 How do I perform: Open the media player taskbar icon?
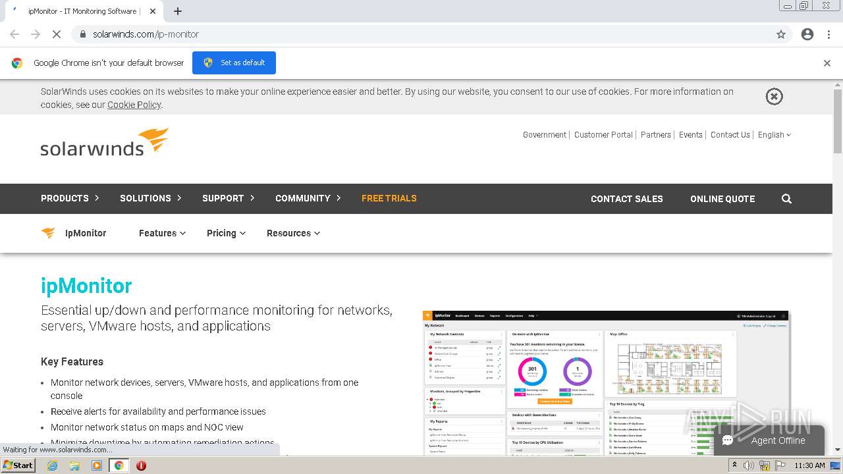(x=97, y=465)
